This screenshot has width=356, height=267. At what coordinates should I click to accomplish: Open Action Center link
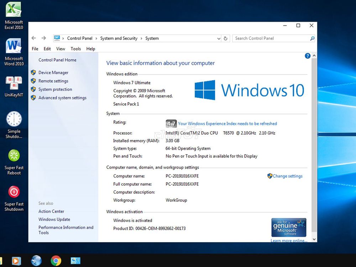coord(51,211)
